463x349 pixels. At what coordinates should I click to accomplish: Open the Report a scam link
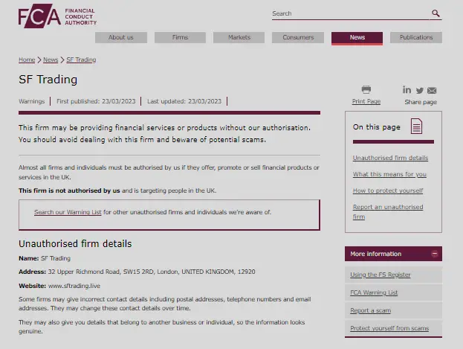point(371,310)
